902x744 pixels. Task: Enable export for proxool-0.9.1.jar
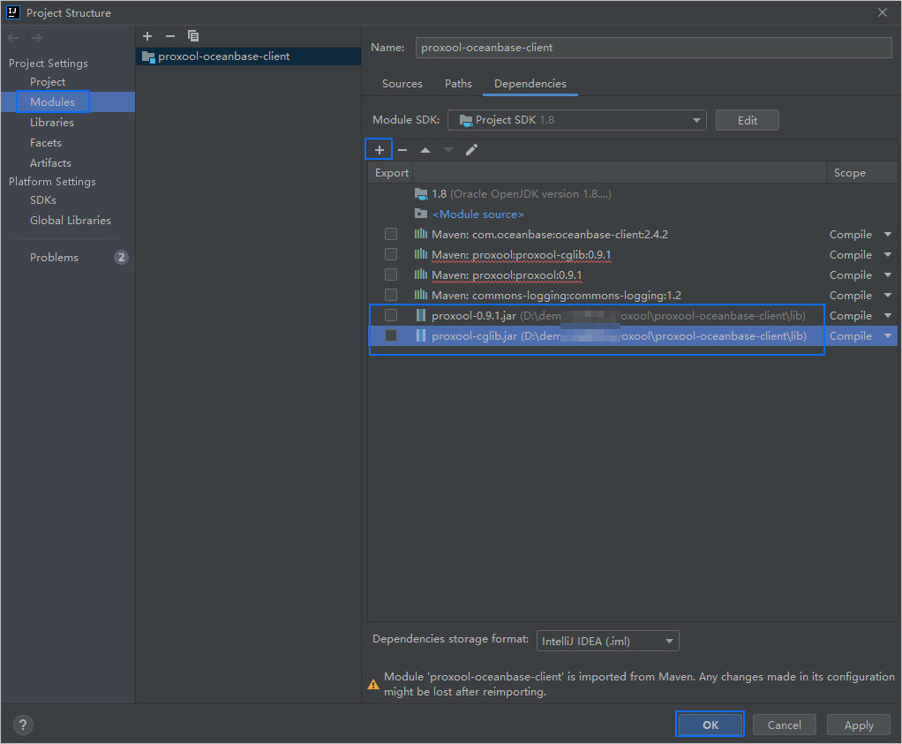391,316
